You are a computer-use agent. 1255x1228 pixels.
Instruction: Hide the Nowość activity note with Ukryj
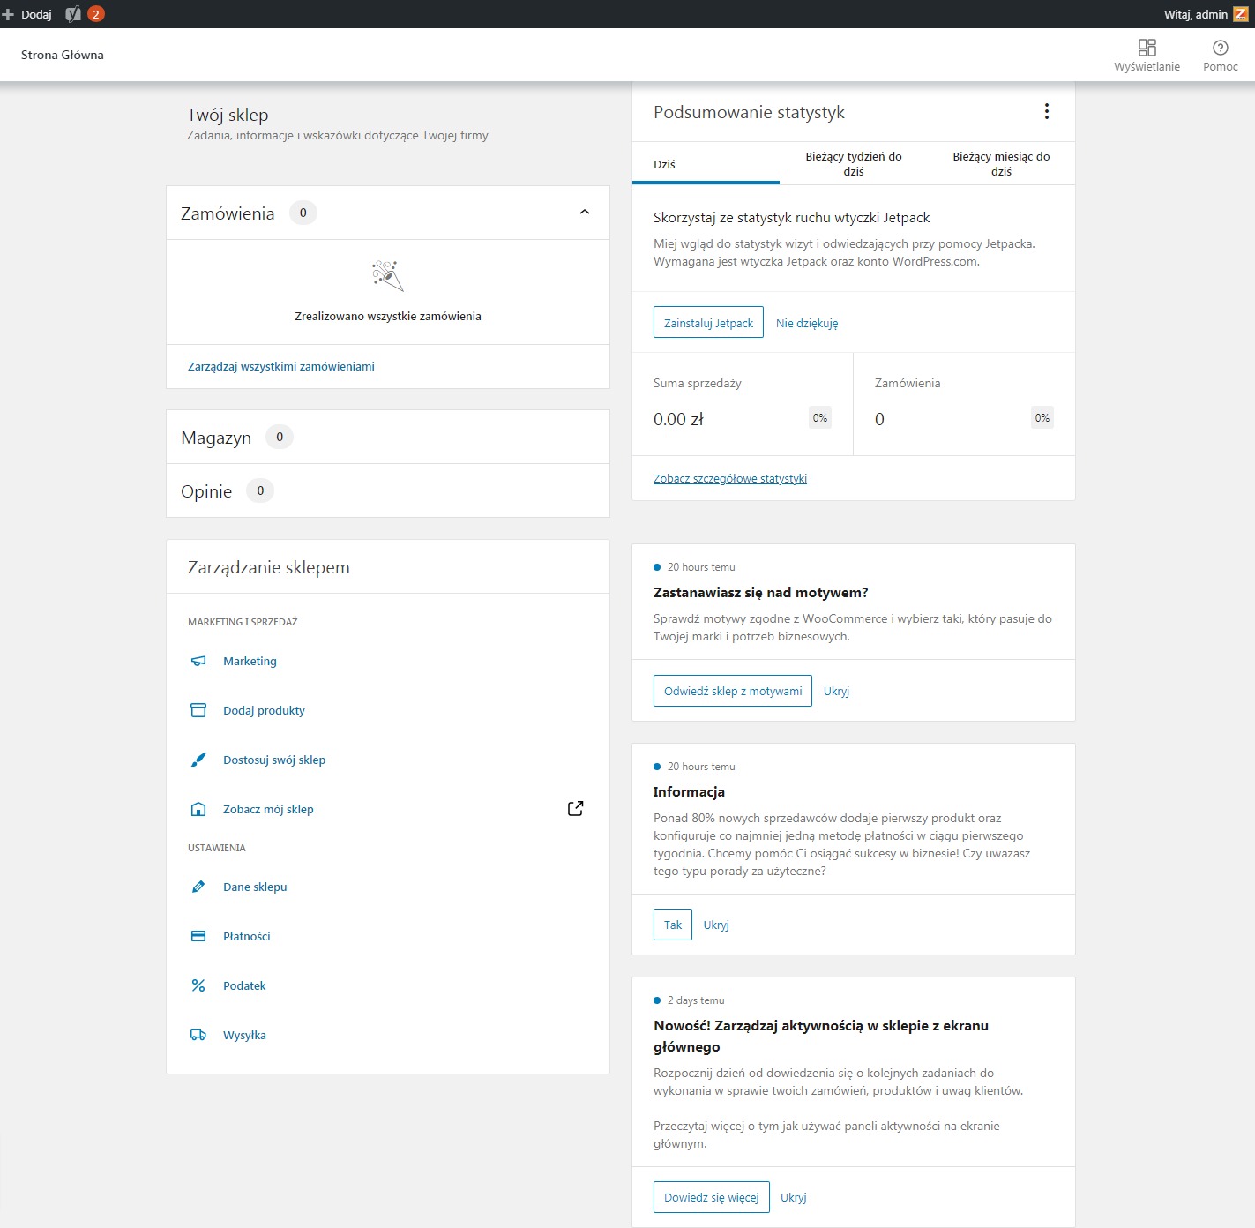coord(794,1197)
